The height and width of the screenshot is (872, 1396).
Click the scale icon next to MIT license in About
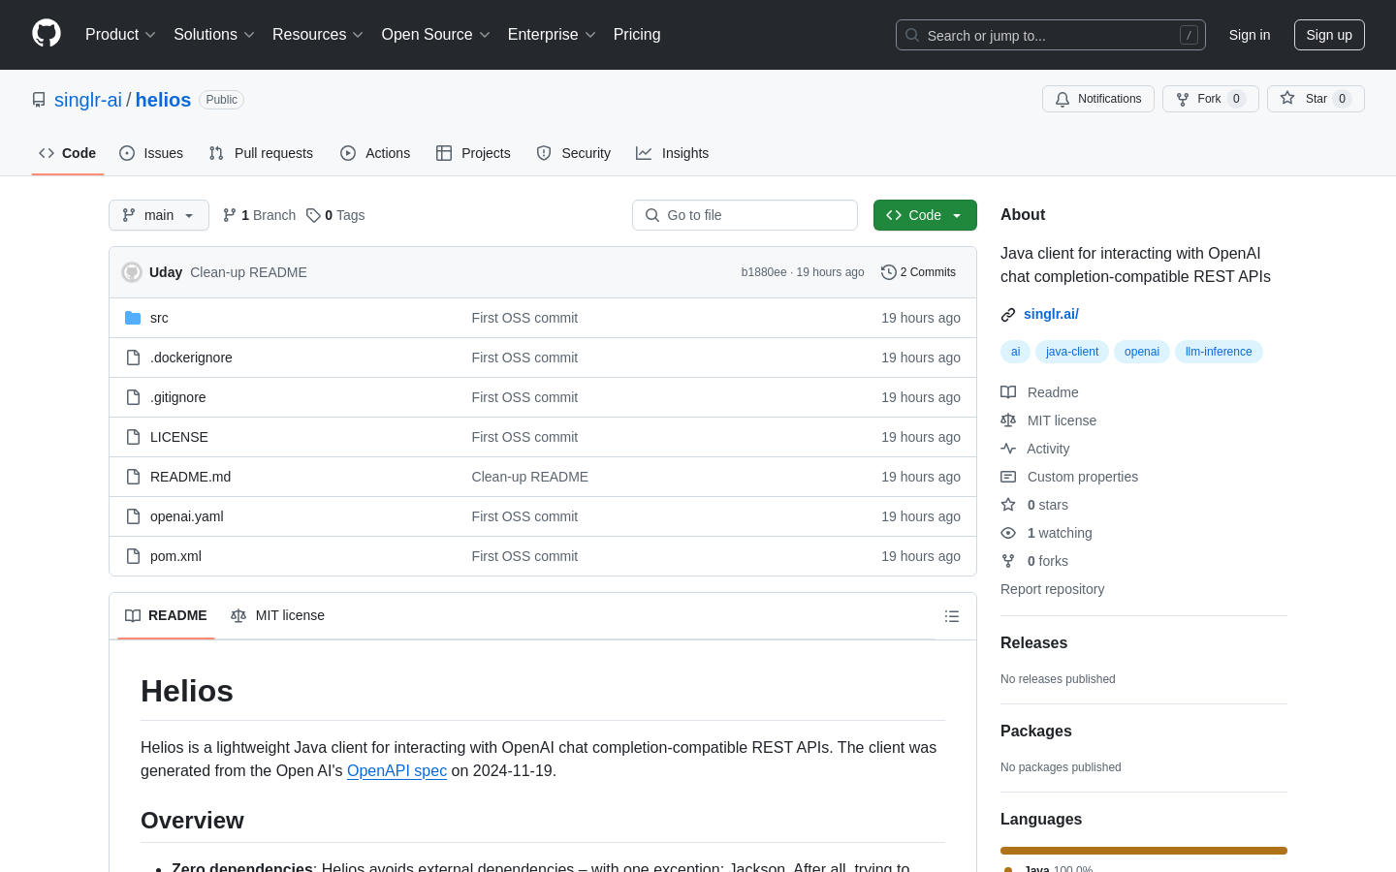1008,420
